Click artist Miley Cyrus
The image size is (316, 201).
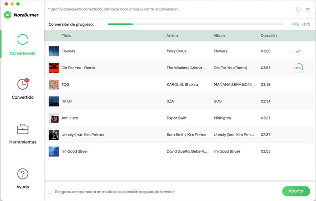pos(177,51)
